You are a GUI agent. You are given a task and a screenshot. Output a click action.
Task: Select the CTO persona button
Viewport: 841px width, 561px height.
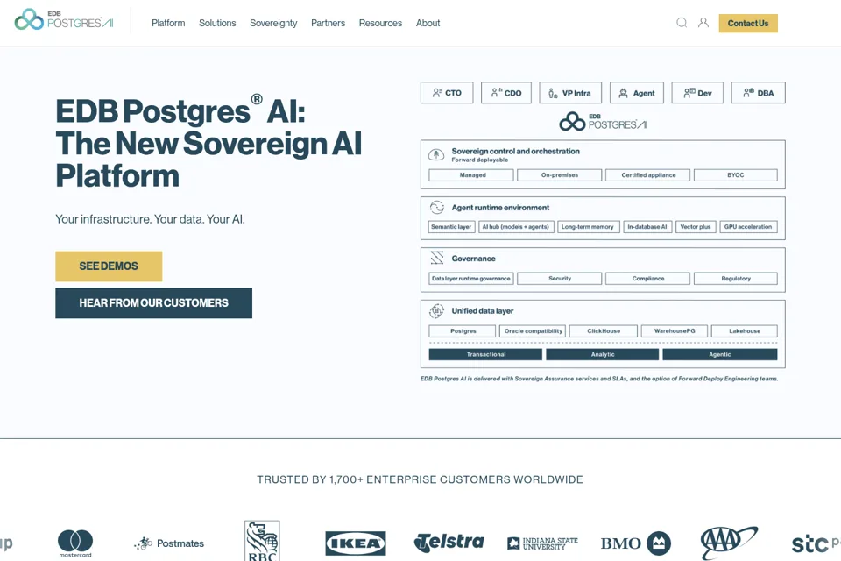coord(447,93)
